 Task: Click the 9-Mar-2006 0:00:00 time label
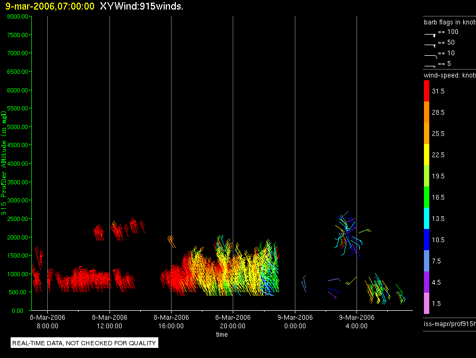[295, 321]
